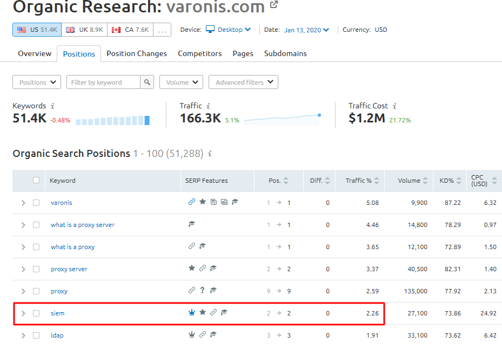This screenshot has height=344, width=502.
Task: Go to the Competitors tab
Action: [200, 53]
